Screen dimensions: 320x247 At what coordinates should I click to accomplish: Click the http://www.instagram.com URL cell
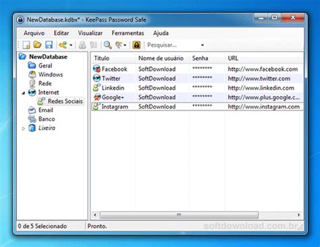coord(264,107)
